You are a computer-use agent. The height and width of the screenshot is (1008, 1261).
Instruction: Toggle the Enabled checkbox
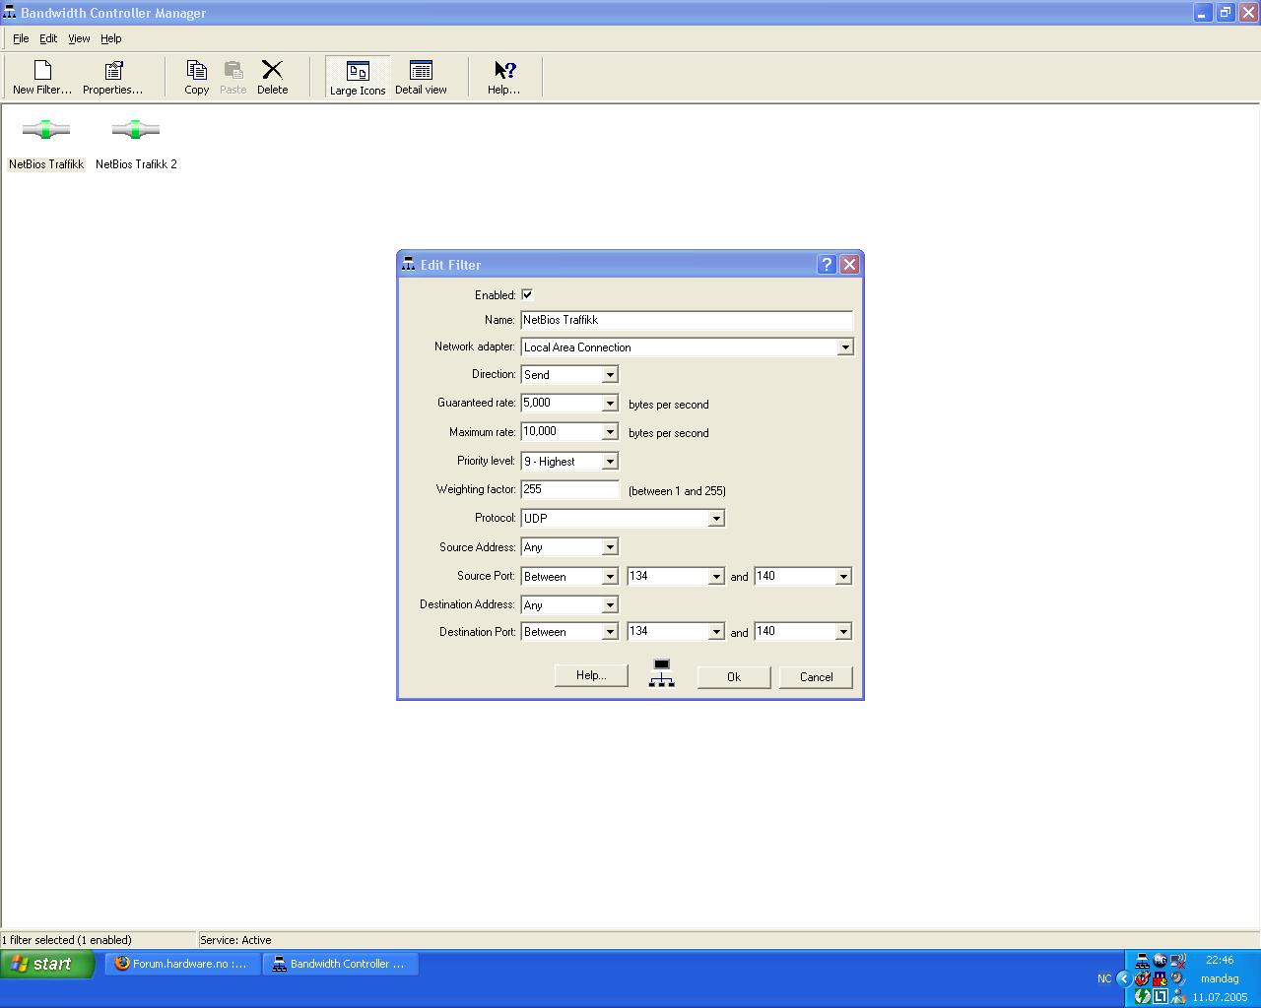[x=527, y=294]
